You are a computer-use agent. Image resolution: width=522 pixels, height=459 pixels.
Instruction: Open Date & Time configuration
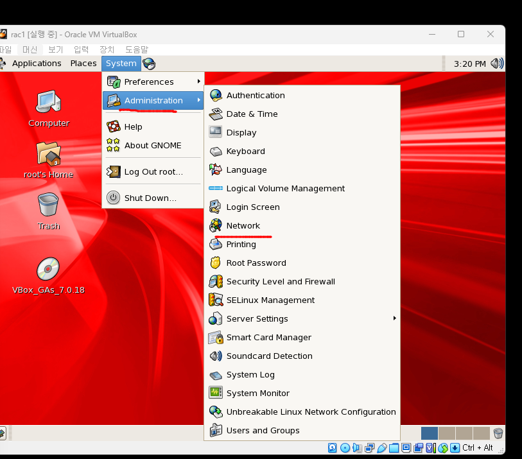click(302, 114)
